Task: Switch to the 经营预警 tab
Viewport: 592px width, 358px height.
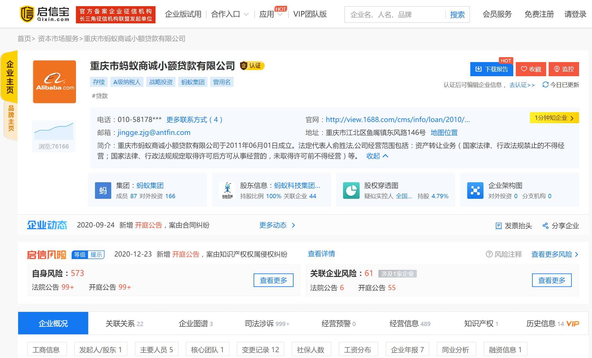Action: click(x=338, y=323)
